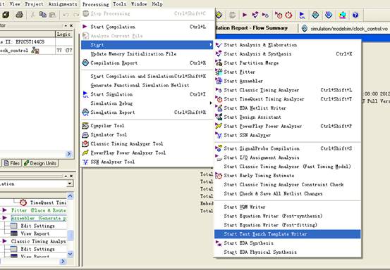390x270 pixels.
Task: Click the Start Analysis & Synthesis toolbar icon
Action: tap(255, 15)
